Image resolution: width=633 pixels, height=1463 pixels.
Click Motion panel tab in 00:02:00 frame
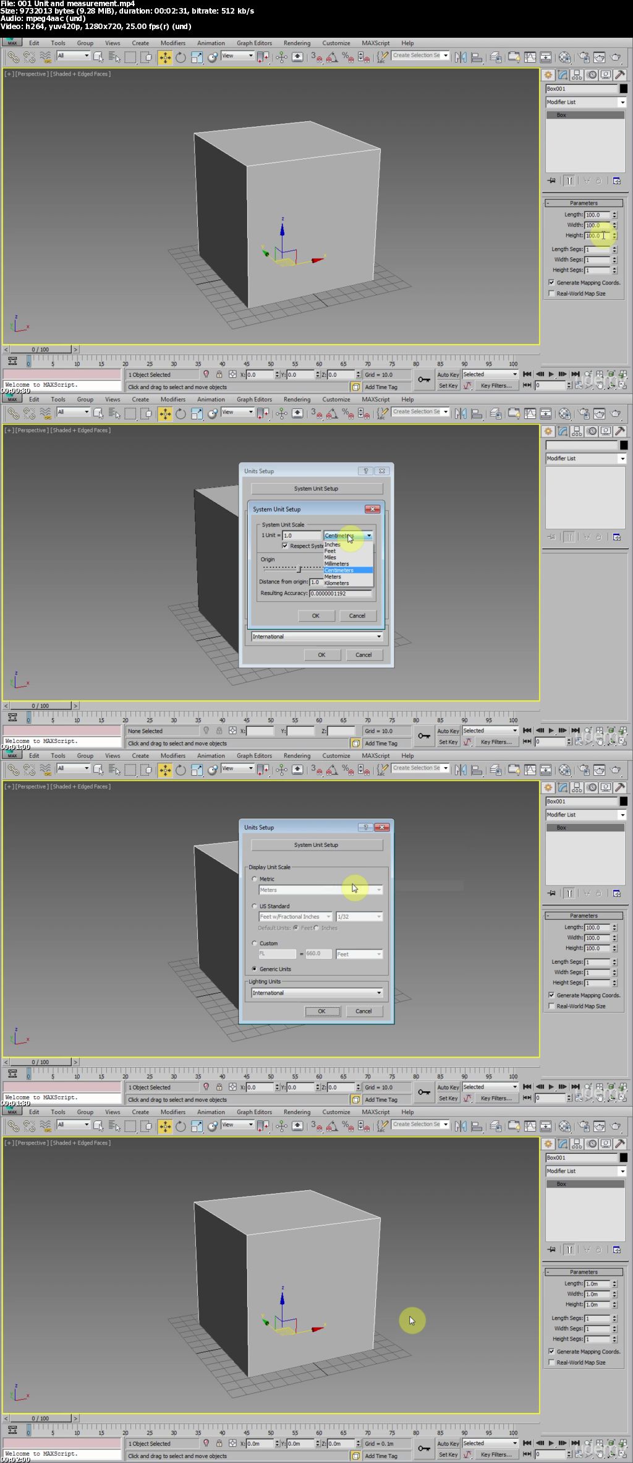click(592, 1144)
